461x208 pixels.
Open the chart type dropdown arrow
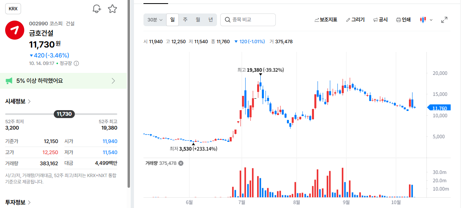[x=431, y=20]
